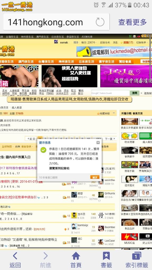This screenshot has height=270, width=152.
Task: Open the 食店品評 board icon
Action: pos(130,222)
